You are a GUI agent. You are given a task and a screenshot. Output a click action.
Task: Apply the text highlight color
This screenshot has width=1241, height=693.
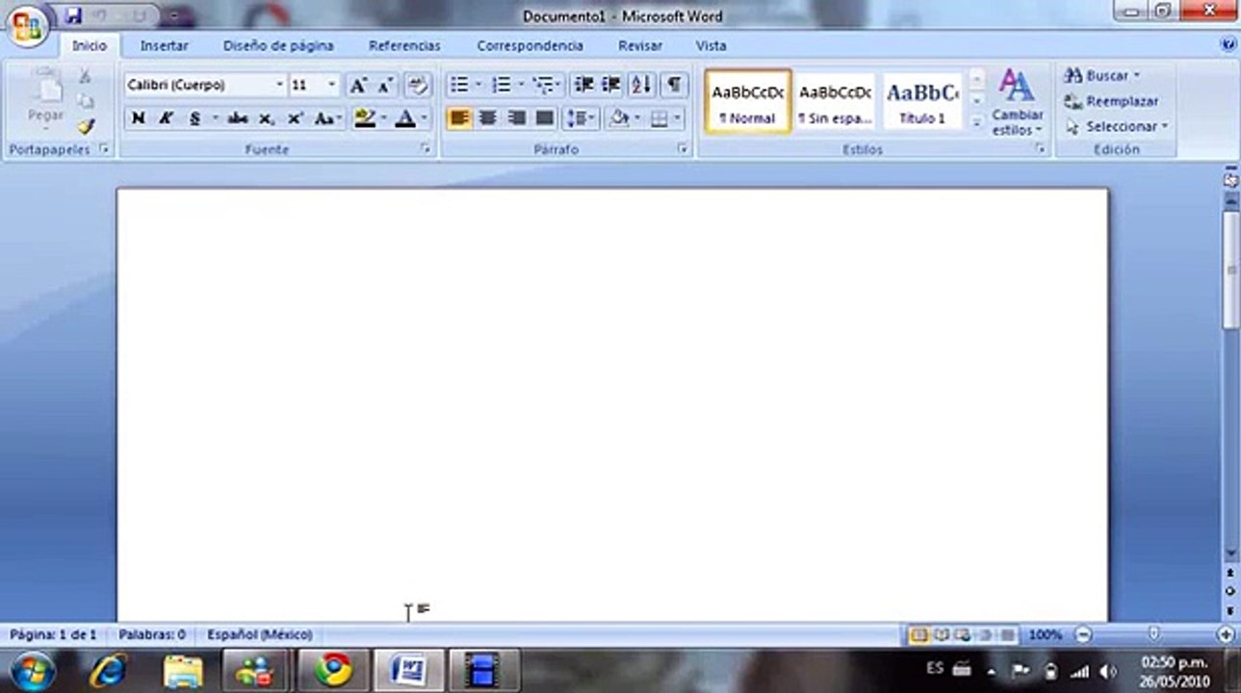[365, 118]
